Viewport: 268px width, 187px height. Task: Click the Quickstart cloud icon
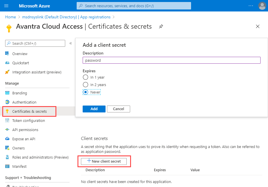click(7, 63)
